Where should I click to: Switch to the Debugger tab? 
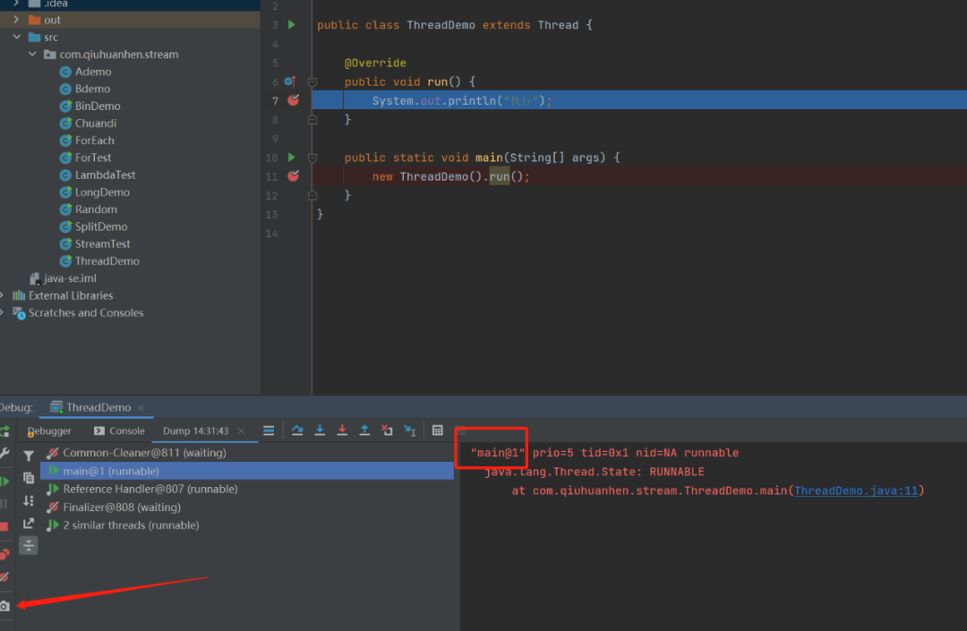click(48, 431)
